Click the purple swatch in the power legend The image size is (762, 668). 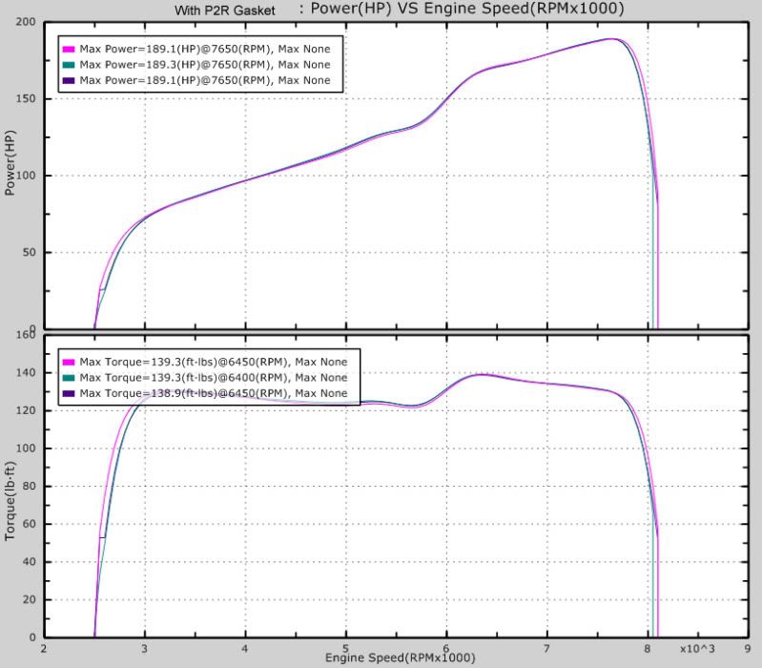point(69,80)
